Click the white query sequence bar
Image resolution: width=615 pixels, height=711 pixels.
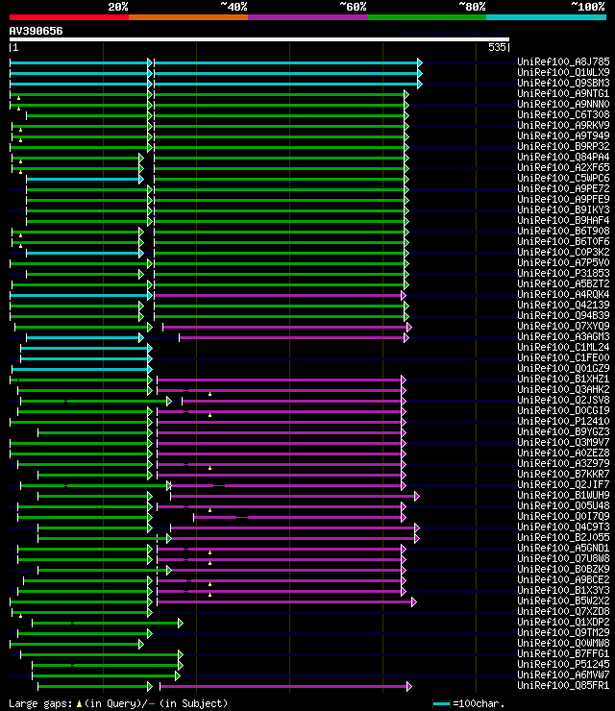[258, 39]
